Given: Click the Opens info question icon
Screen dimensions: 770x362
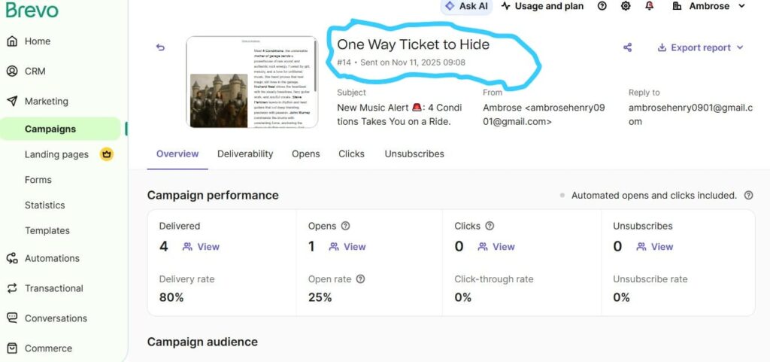Looking at the screenshot, I should (x=345, y=226).
